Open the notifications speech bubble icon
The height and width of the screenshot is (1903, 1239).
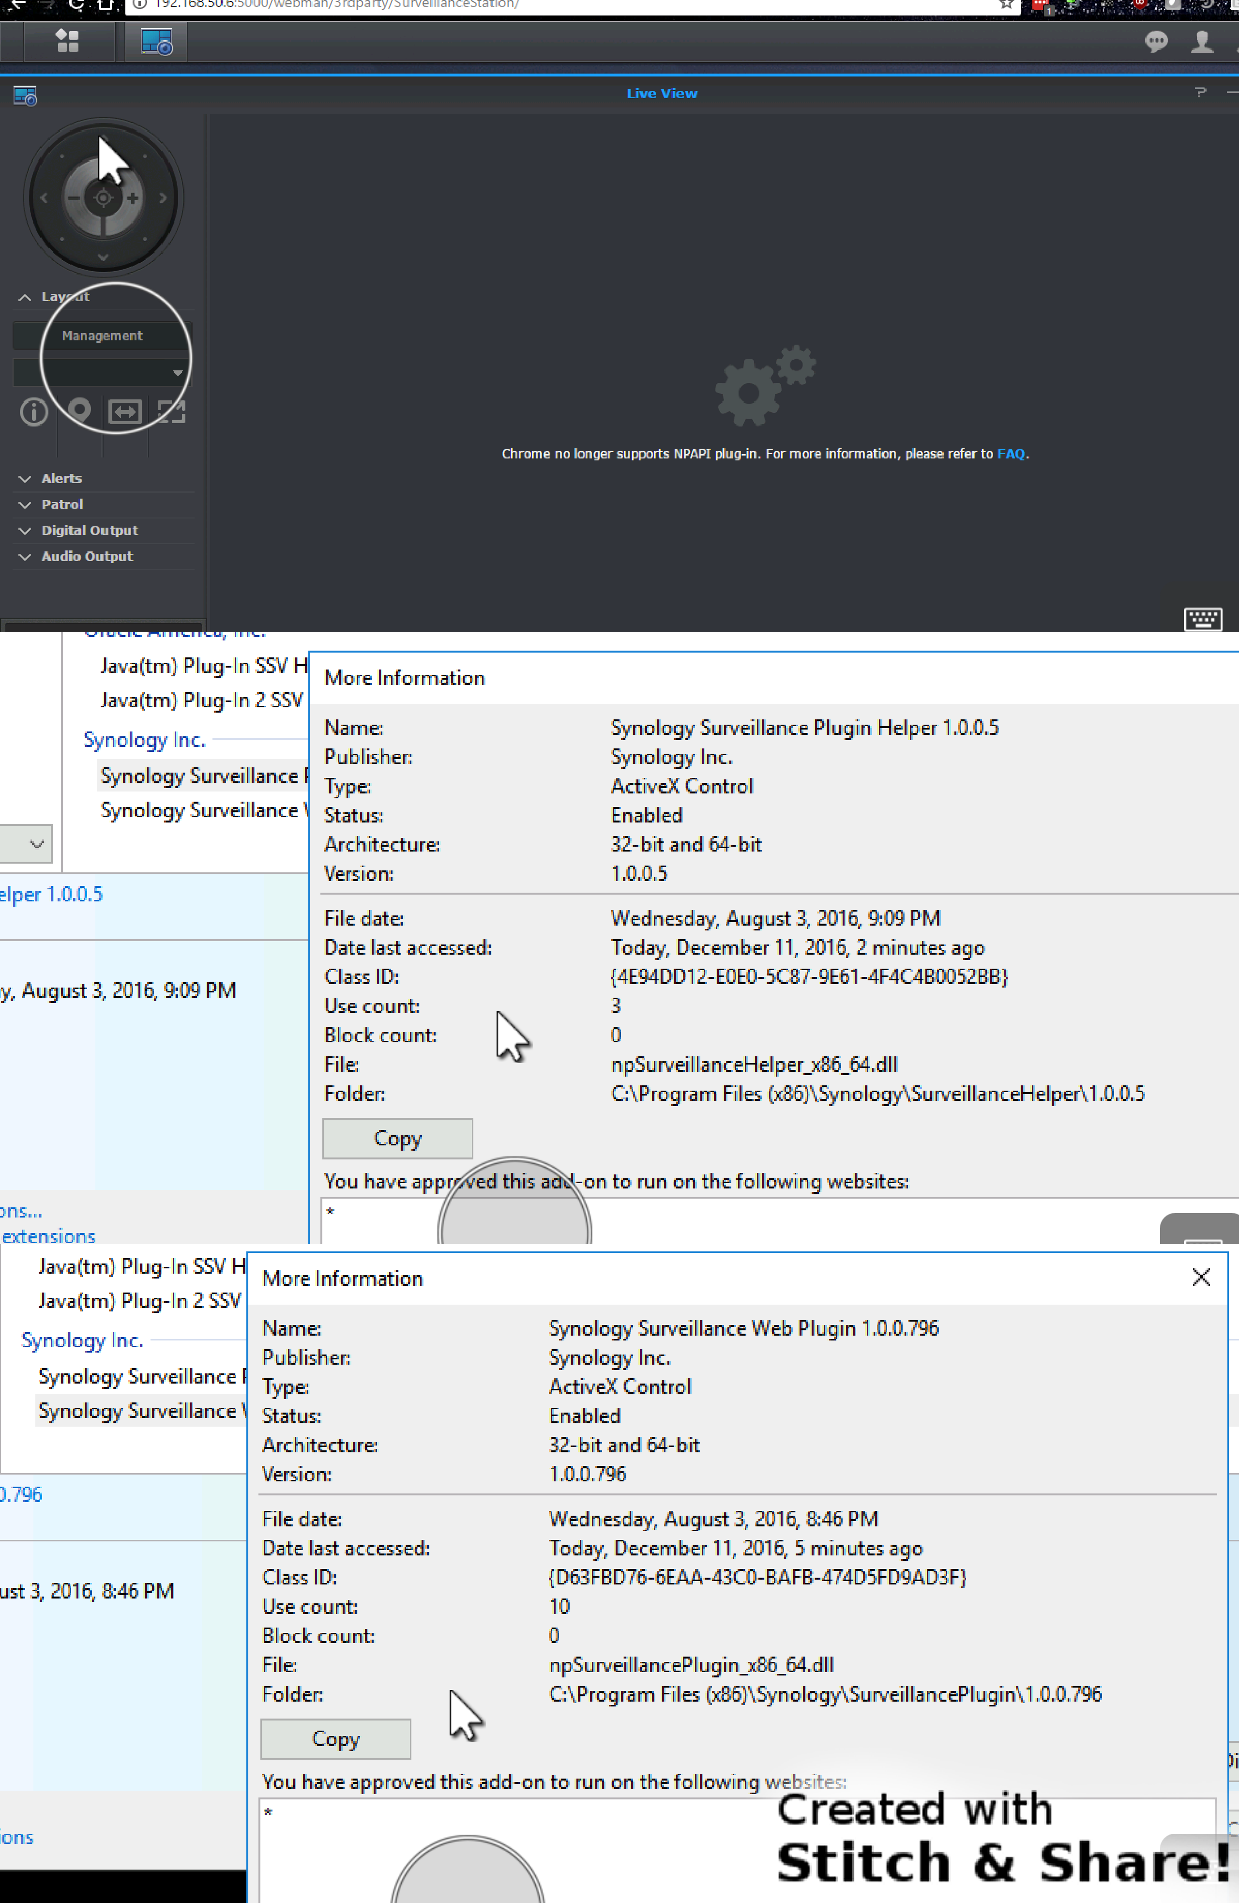pyautogui.click(x=1155, y=42)
